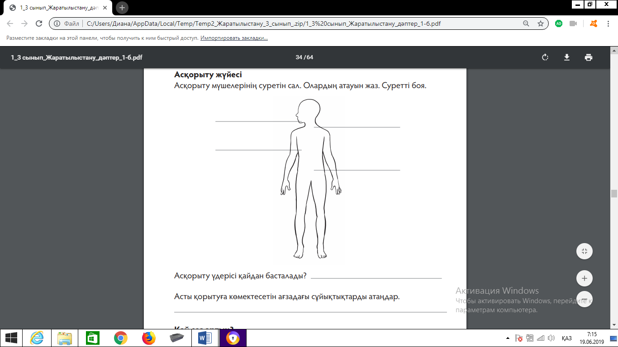Select the 1_3 сынып_Жаратылыстану browser tab
The height and width of the screenshot is (347, 618).
click(x=58, y=8)
